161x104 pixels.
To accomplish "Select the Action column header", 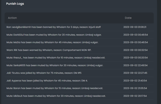I will 12,18.
